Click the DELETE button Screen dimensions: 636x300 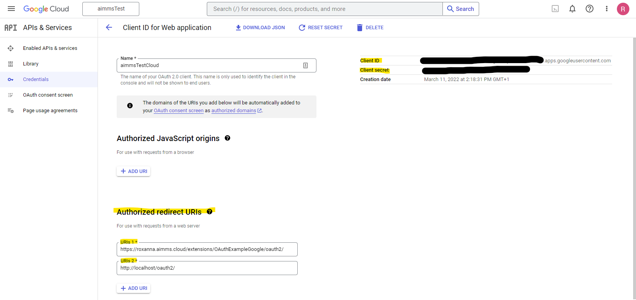click(x=370, y=28)
